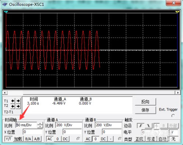Click the -9.499 V Channel A readout

coord(59,103)
